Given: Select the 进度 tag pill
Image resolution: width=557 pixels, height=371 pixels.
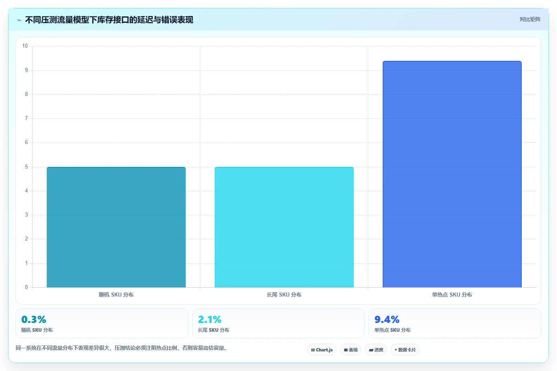Looking at the screenshot, I should point(376,350).
